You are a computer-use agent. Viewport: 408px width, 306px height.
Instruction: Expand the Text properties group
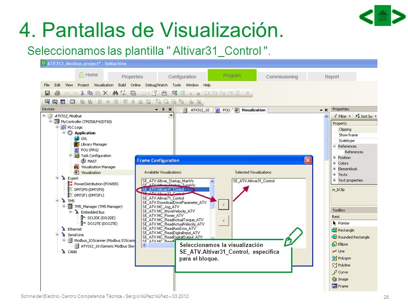point(334,180)
